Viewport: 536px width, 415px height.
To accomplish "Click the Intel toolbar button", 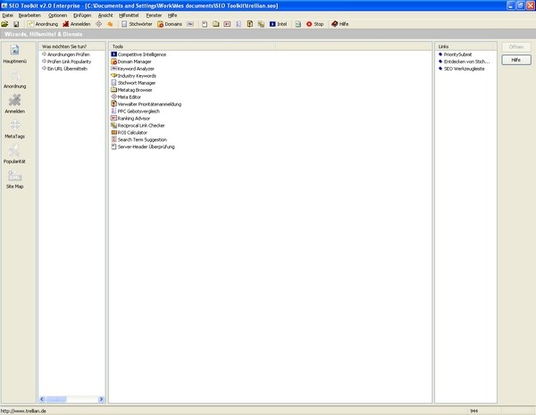I will click(x=278, y=24).
